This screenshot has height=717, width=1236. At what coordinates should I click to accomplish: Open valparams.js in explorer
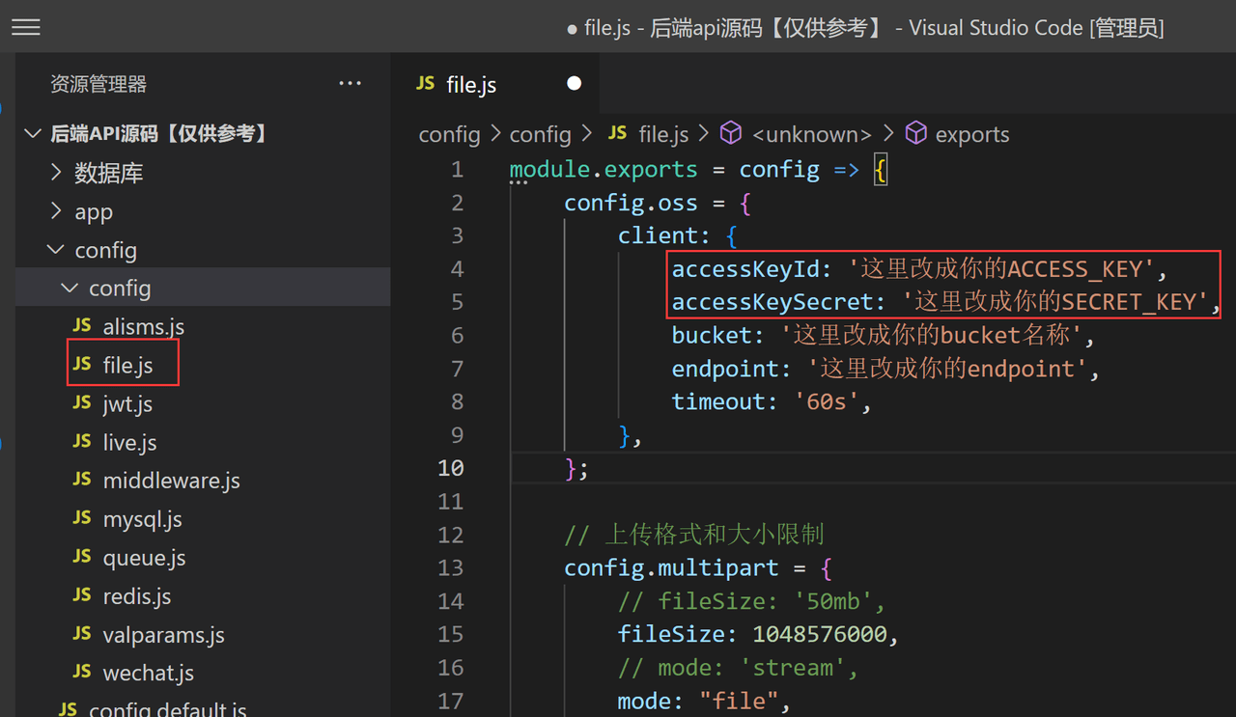(203, 634)
